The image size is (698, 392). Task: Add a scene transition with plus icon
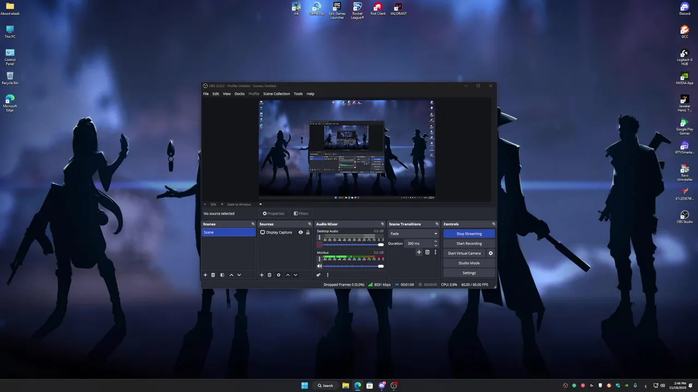(419, 252)
